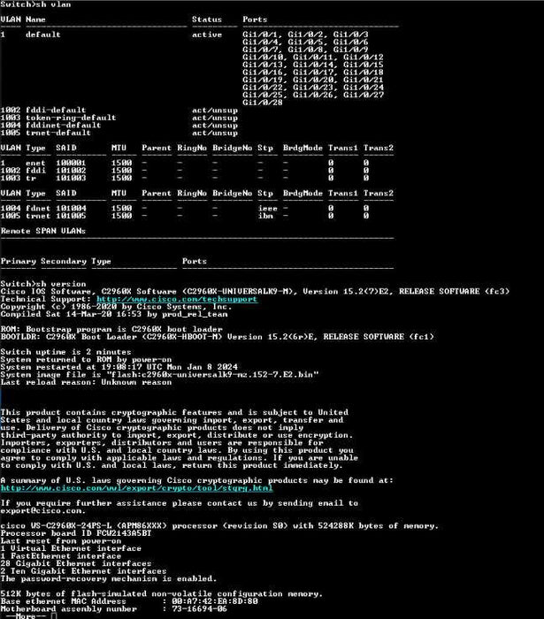Click 'Last reset from power-on'

click(x=61, y=541)
